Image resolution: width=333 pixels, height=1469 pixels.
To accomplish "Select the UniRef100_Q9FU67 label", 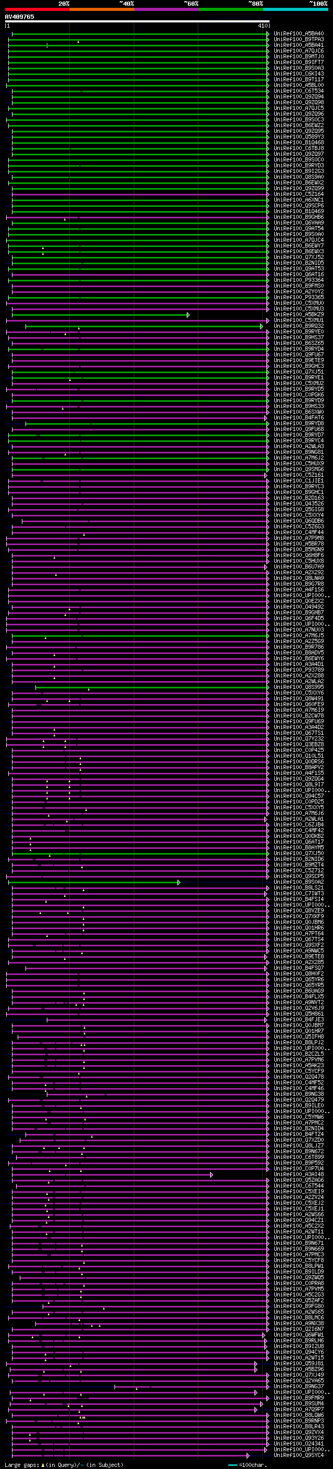I will [299, 354].
